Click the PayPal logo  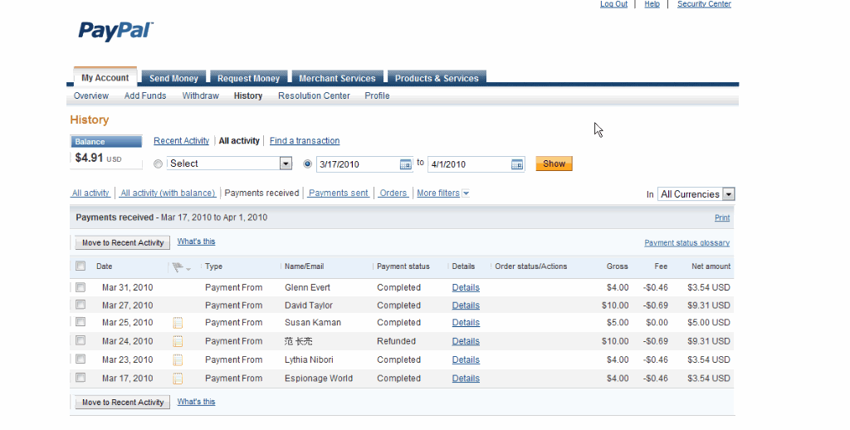point(116,31)
